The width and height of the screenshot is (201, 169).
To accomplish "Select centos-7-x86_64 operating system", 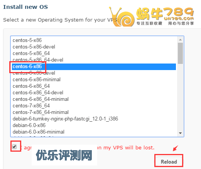I will (x=94, y=106).
